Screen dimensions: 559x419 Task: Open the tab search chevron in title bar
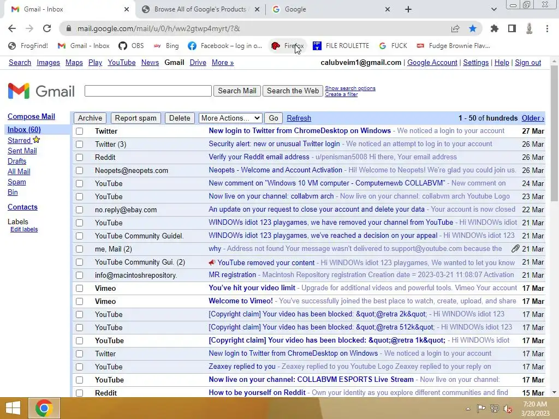(493, 9)
